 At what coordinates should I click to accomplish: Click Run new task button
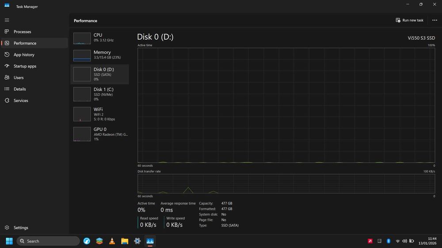(409, 20)
